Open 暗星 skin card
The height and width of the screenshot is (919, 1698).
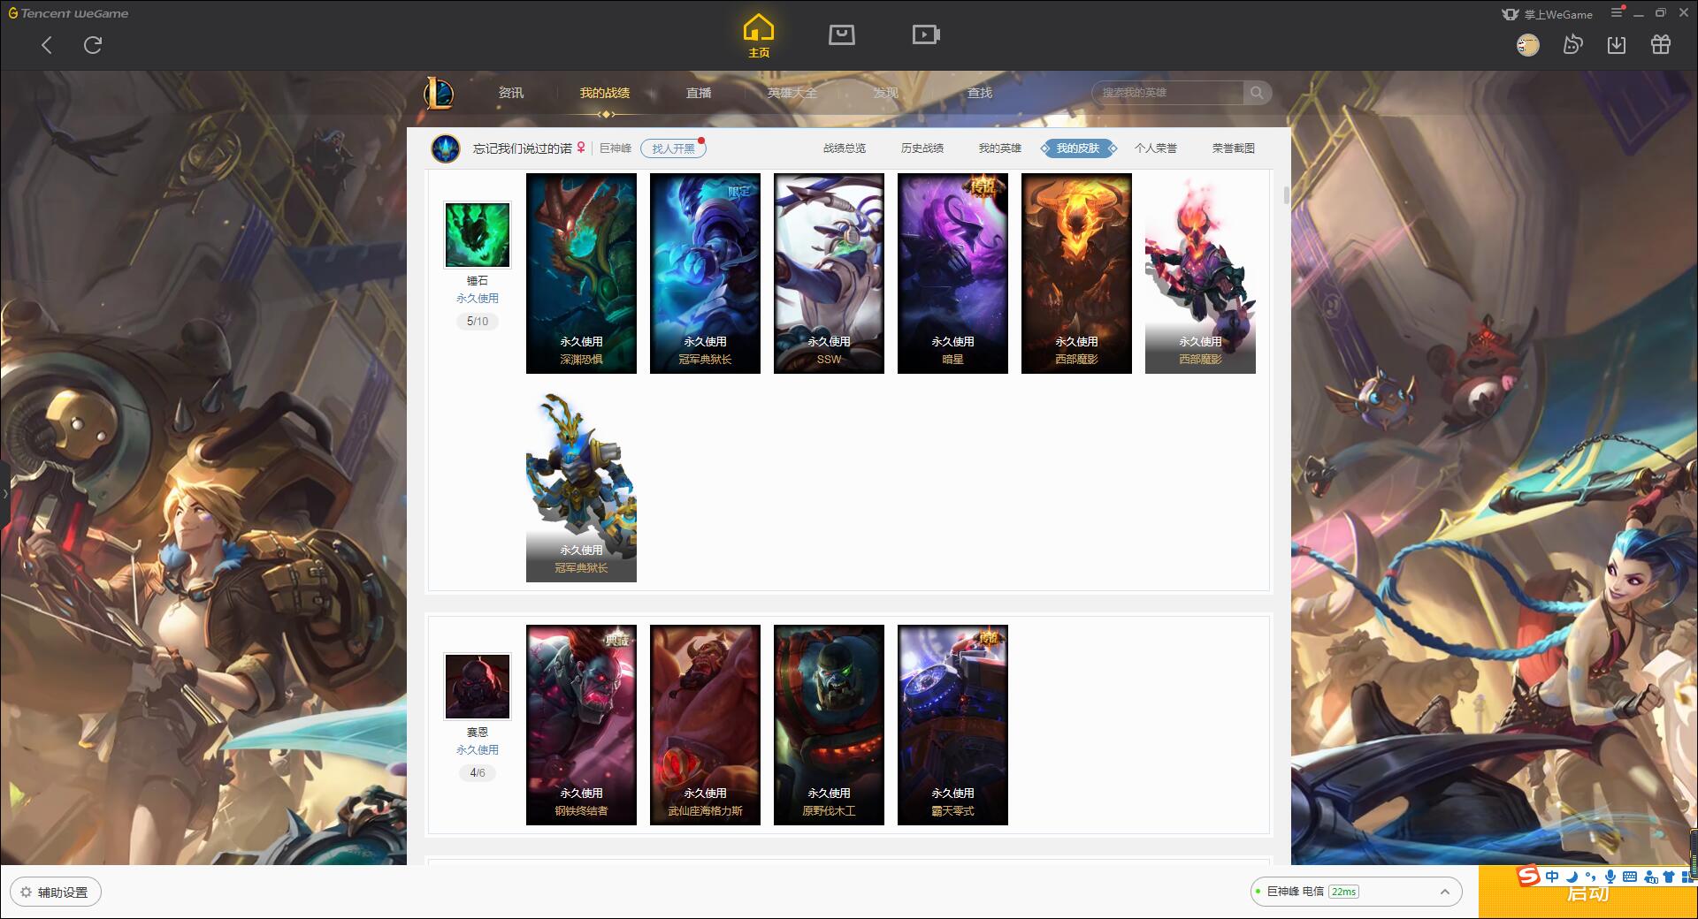point(952,273)
